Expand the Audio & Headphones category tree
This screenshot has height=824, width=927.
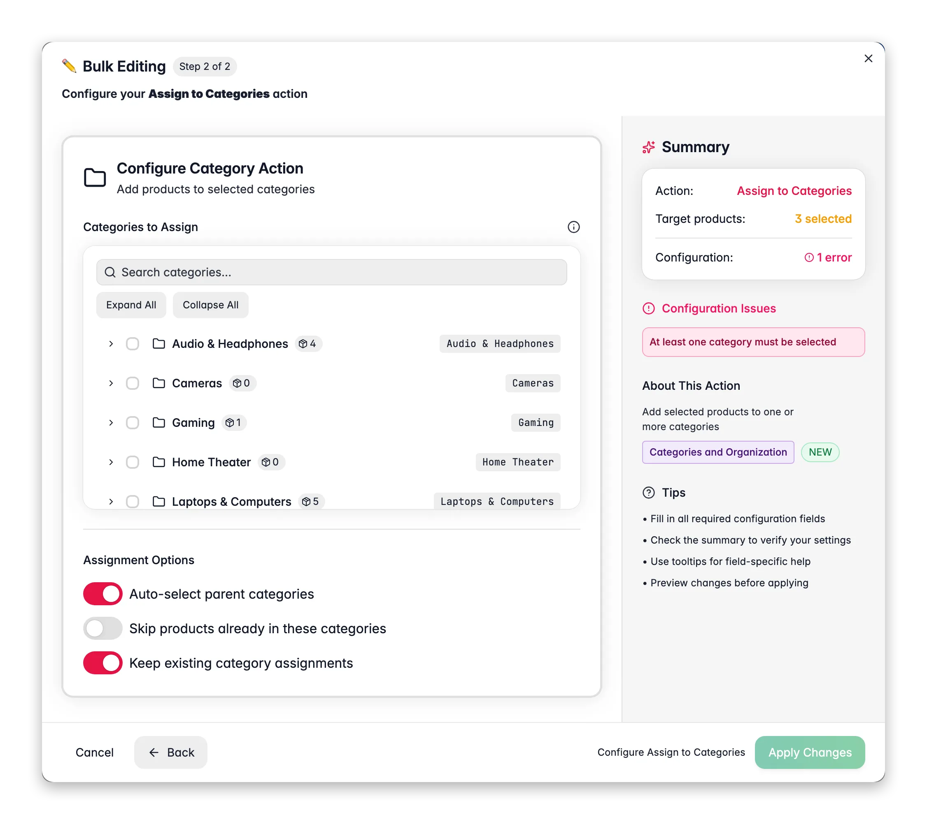111,344
